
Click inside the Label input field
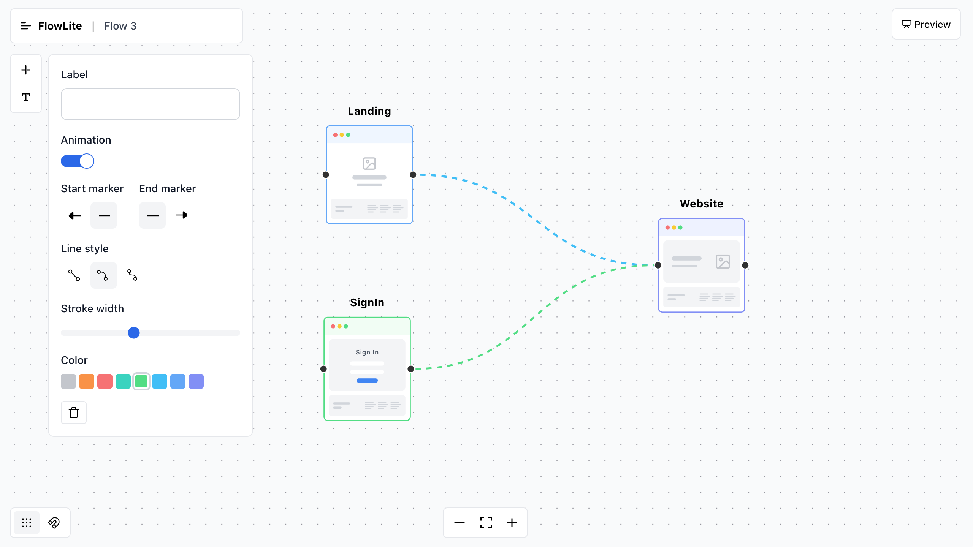pos(150,104)
